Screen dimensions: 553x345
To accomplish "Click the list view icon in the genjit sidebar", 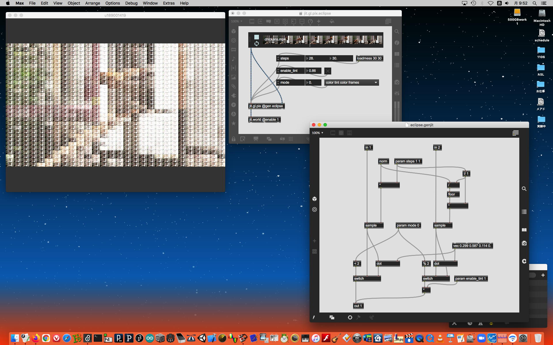I will 524,212.
